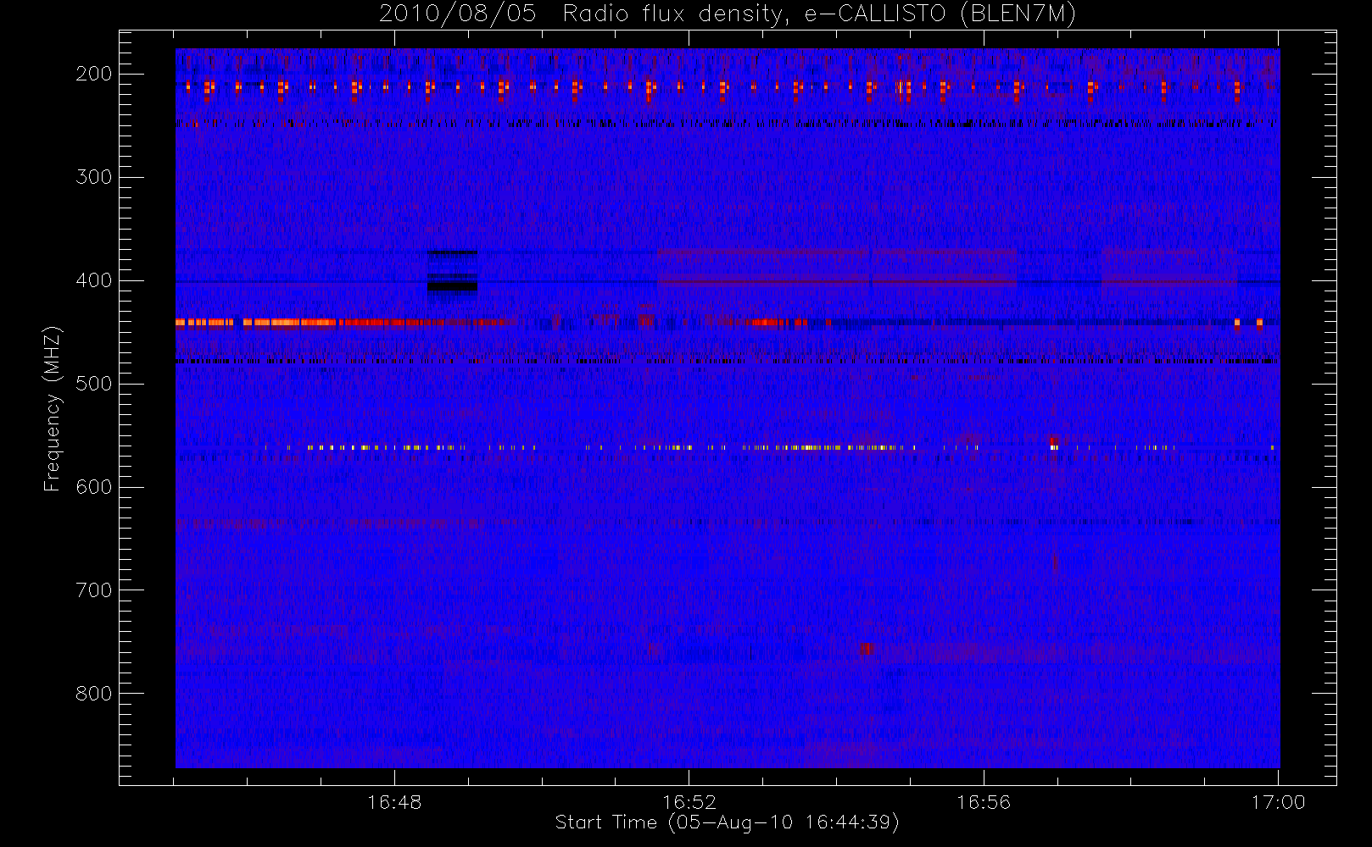Screen dimensions: 1372x847
Task: Click the 500 frequency tick label
Action: pos(94,384)
